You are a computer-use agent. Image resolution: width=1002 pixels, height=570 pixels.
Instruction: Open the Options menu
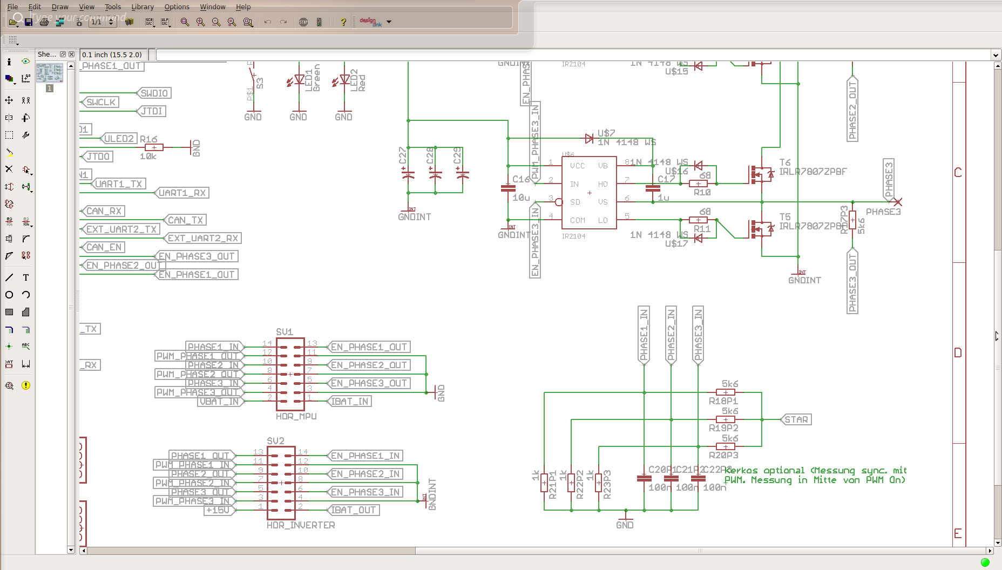[177, 7]
